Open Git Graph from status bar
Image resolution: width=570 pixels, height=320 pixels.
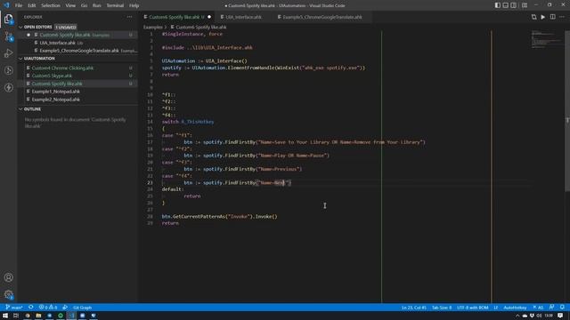click(x=82, y=308)
